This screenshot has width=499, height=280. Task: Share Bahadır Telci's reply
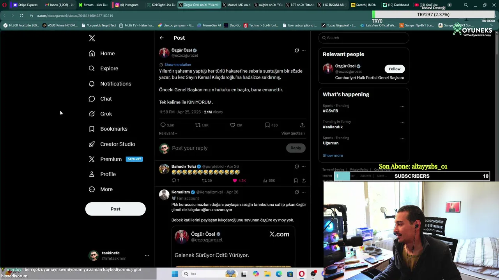point(304,180)
